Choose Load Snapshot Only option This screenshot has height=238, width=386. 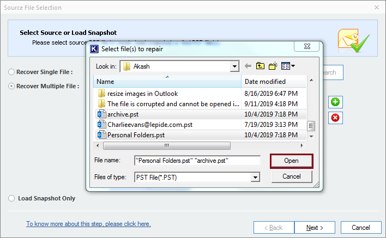point(11,199)
